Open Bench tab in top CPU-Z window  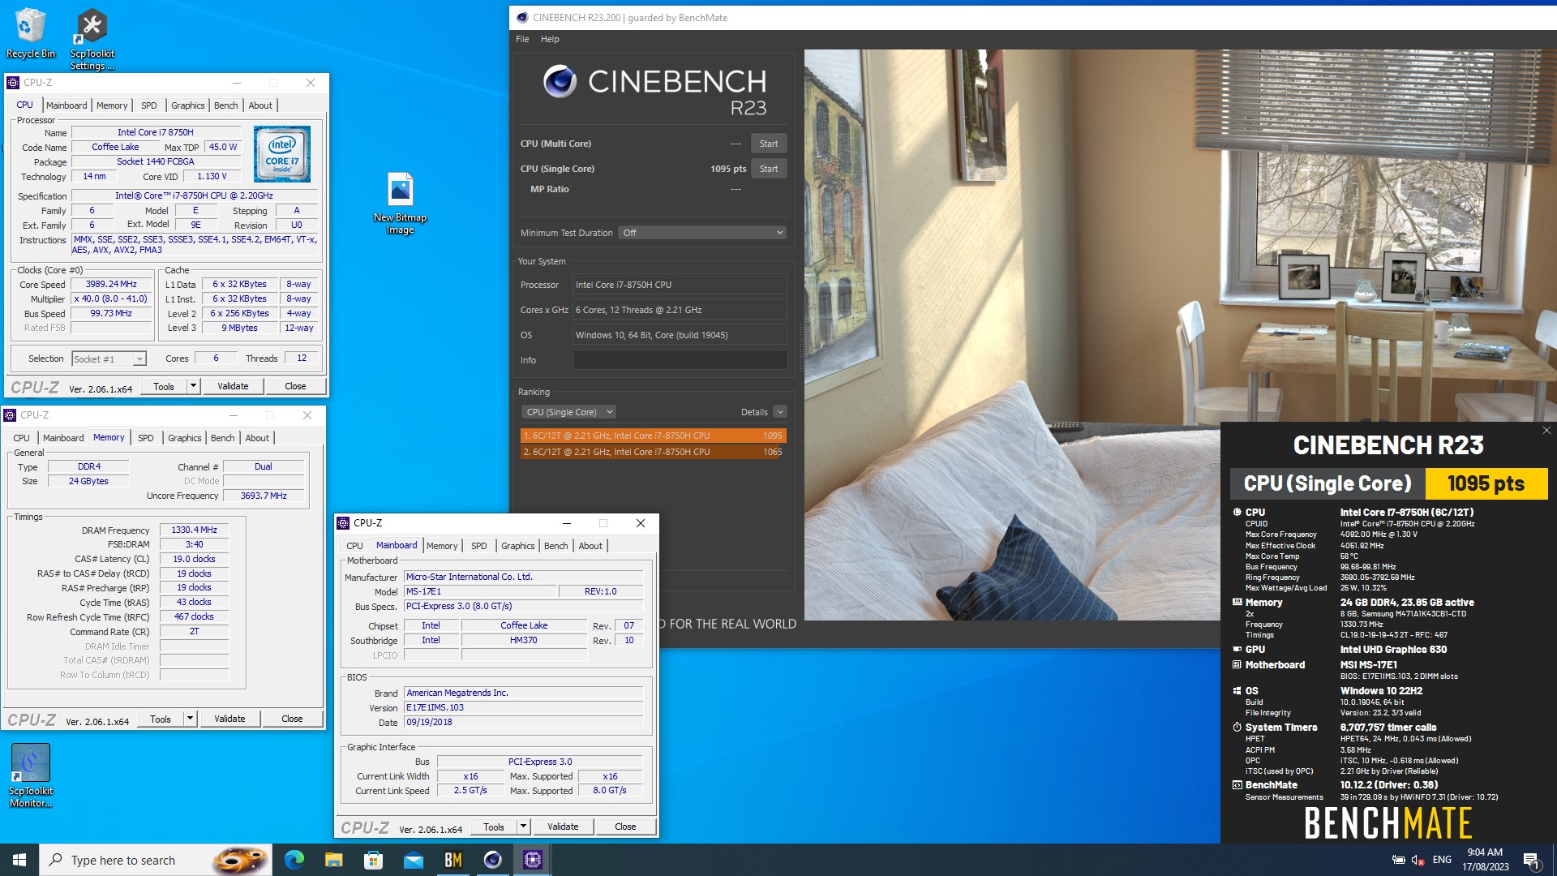click(x=226, y=105)
